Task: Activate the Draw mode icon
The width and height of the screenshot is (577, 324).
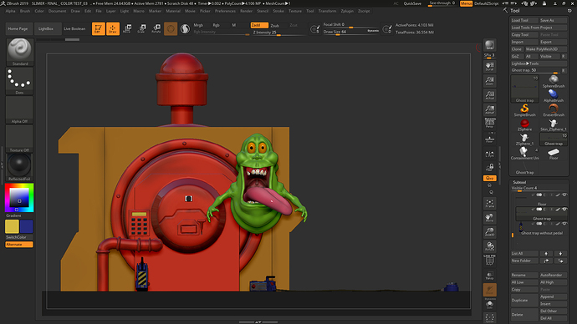Action: [113, 28]
